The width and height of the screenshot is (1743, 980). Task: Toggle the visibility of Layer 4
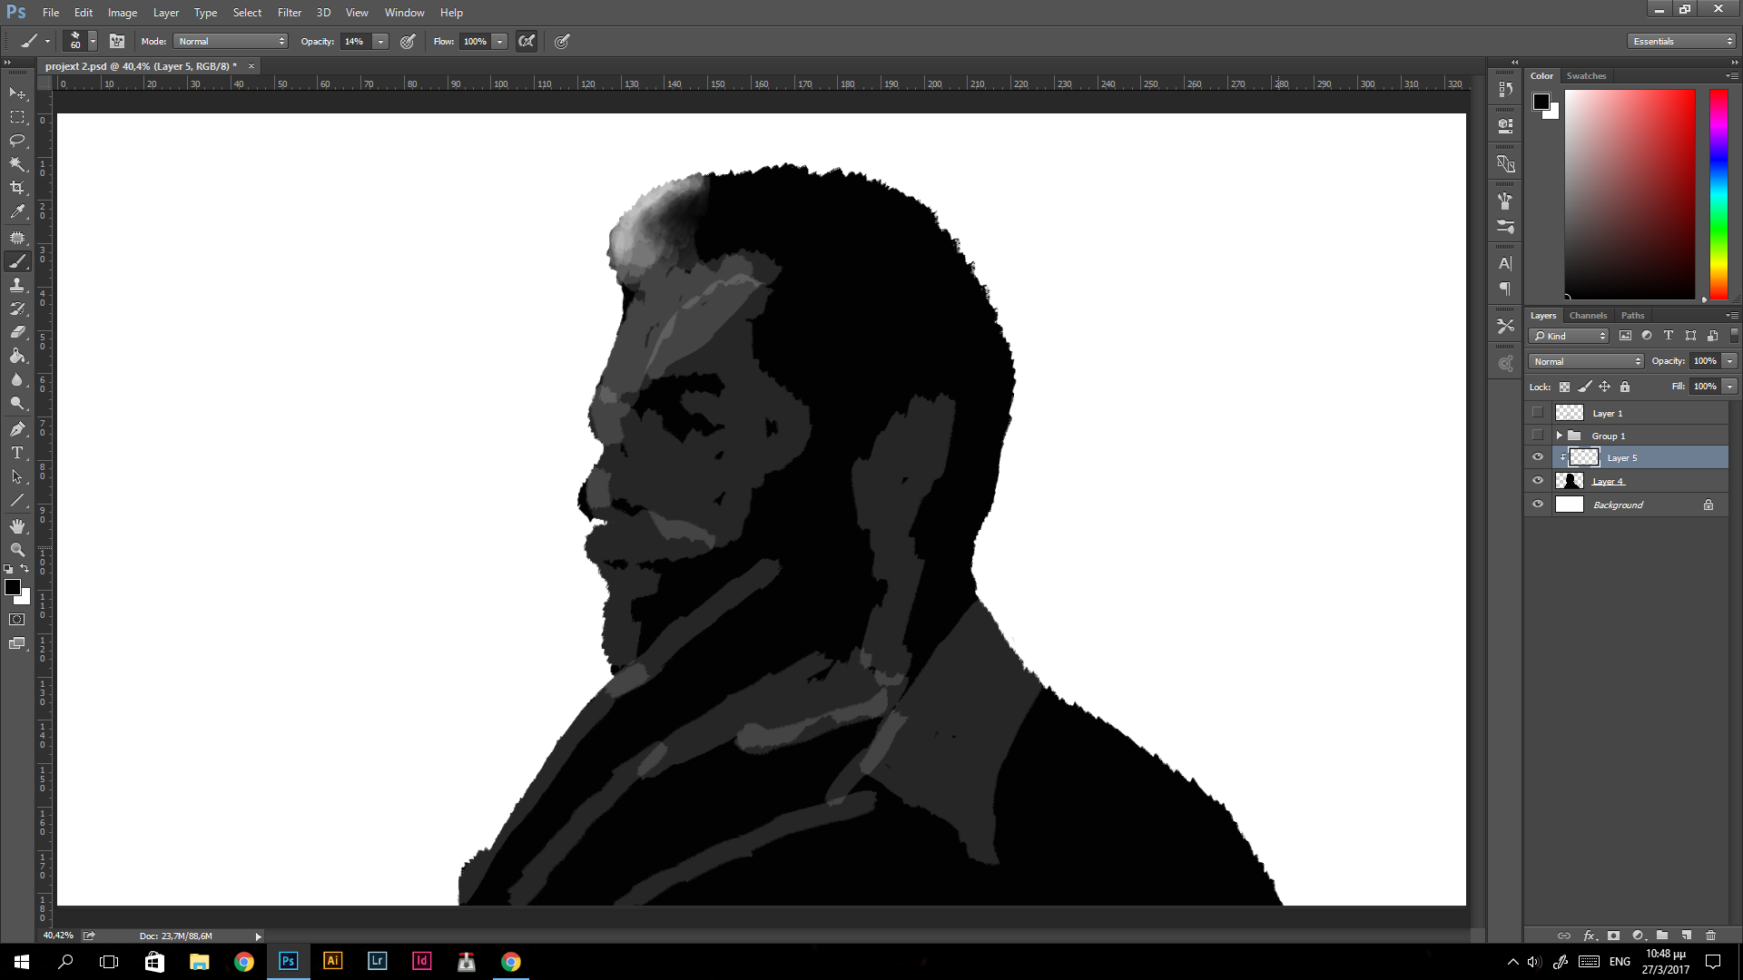1538,481
